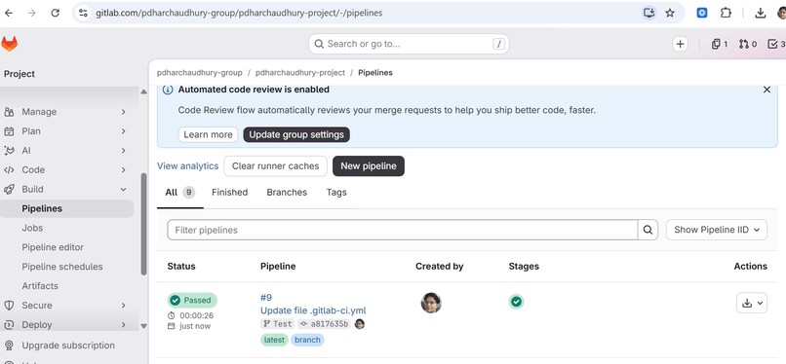Click the Learn more button
786x364 pixels.
208,134
